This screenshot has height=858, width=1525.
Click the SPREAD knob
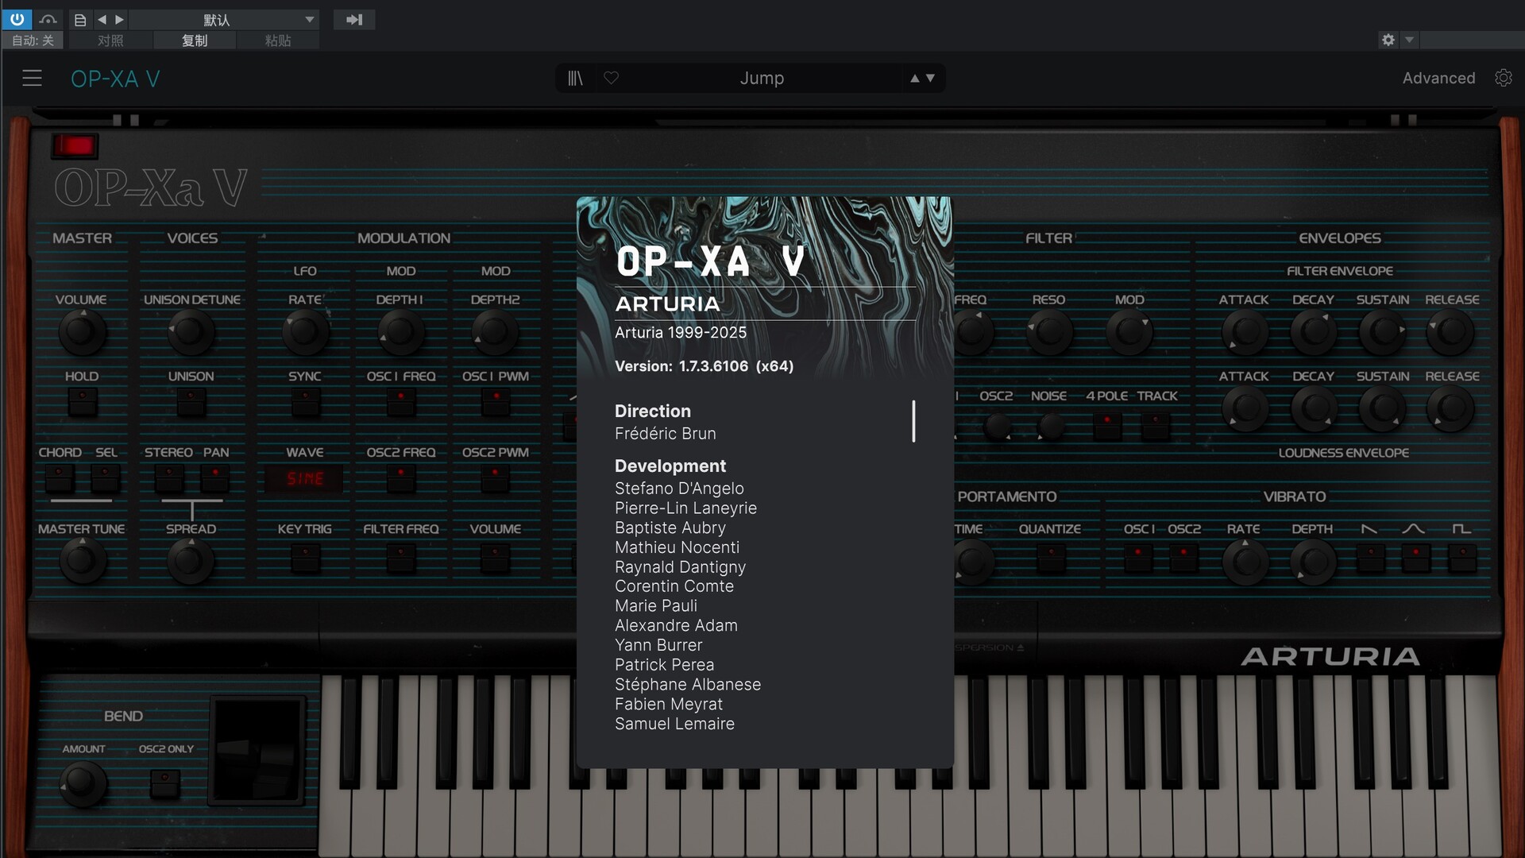coord(191,561)
